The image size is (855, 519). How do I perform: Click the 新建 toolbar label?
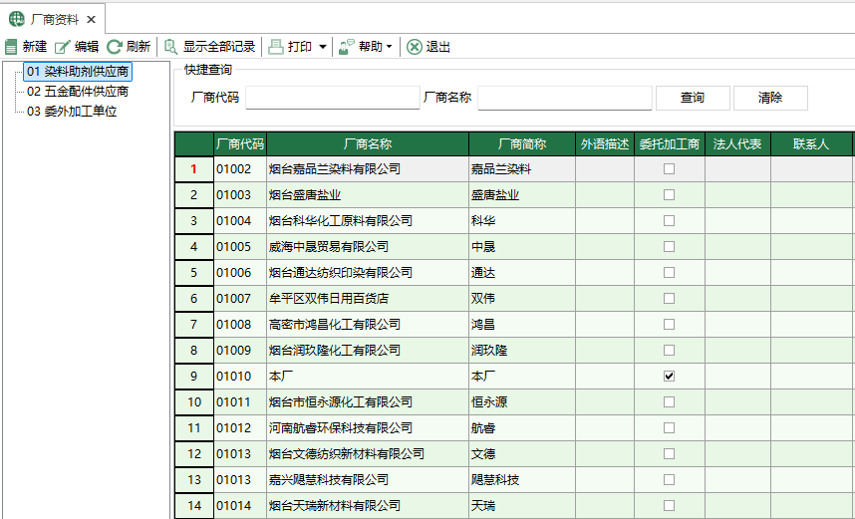35,47
